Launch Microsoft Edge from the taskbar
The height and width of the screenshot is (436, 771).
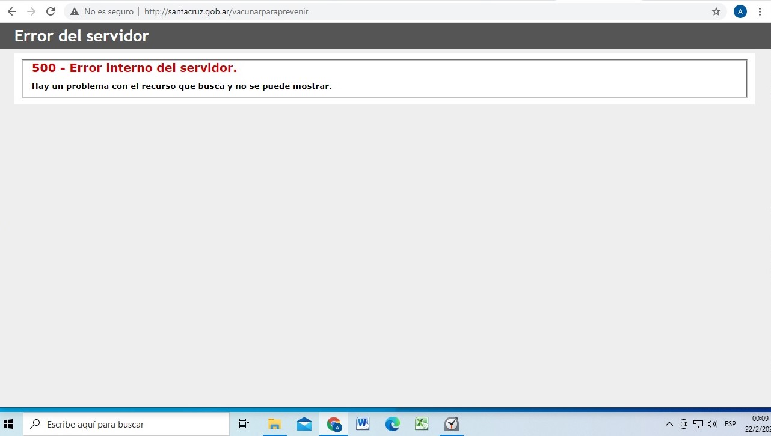(x=392, y=424)
